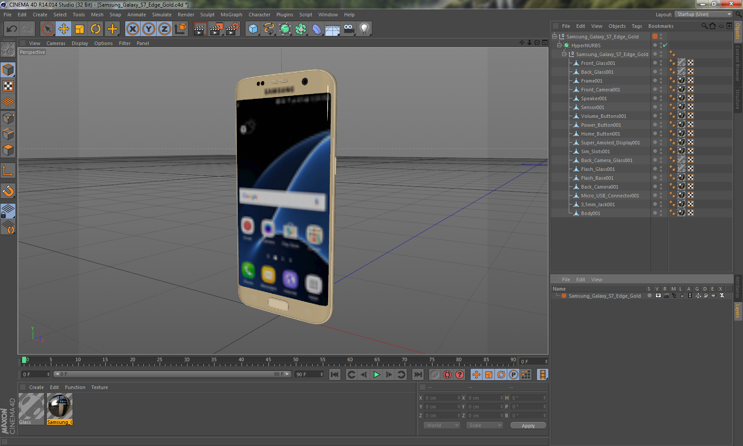Click the preview range slider bar

coord(172,374)
